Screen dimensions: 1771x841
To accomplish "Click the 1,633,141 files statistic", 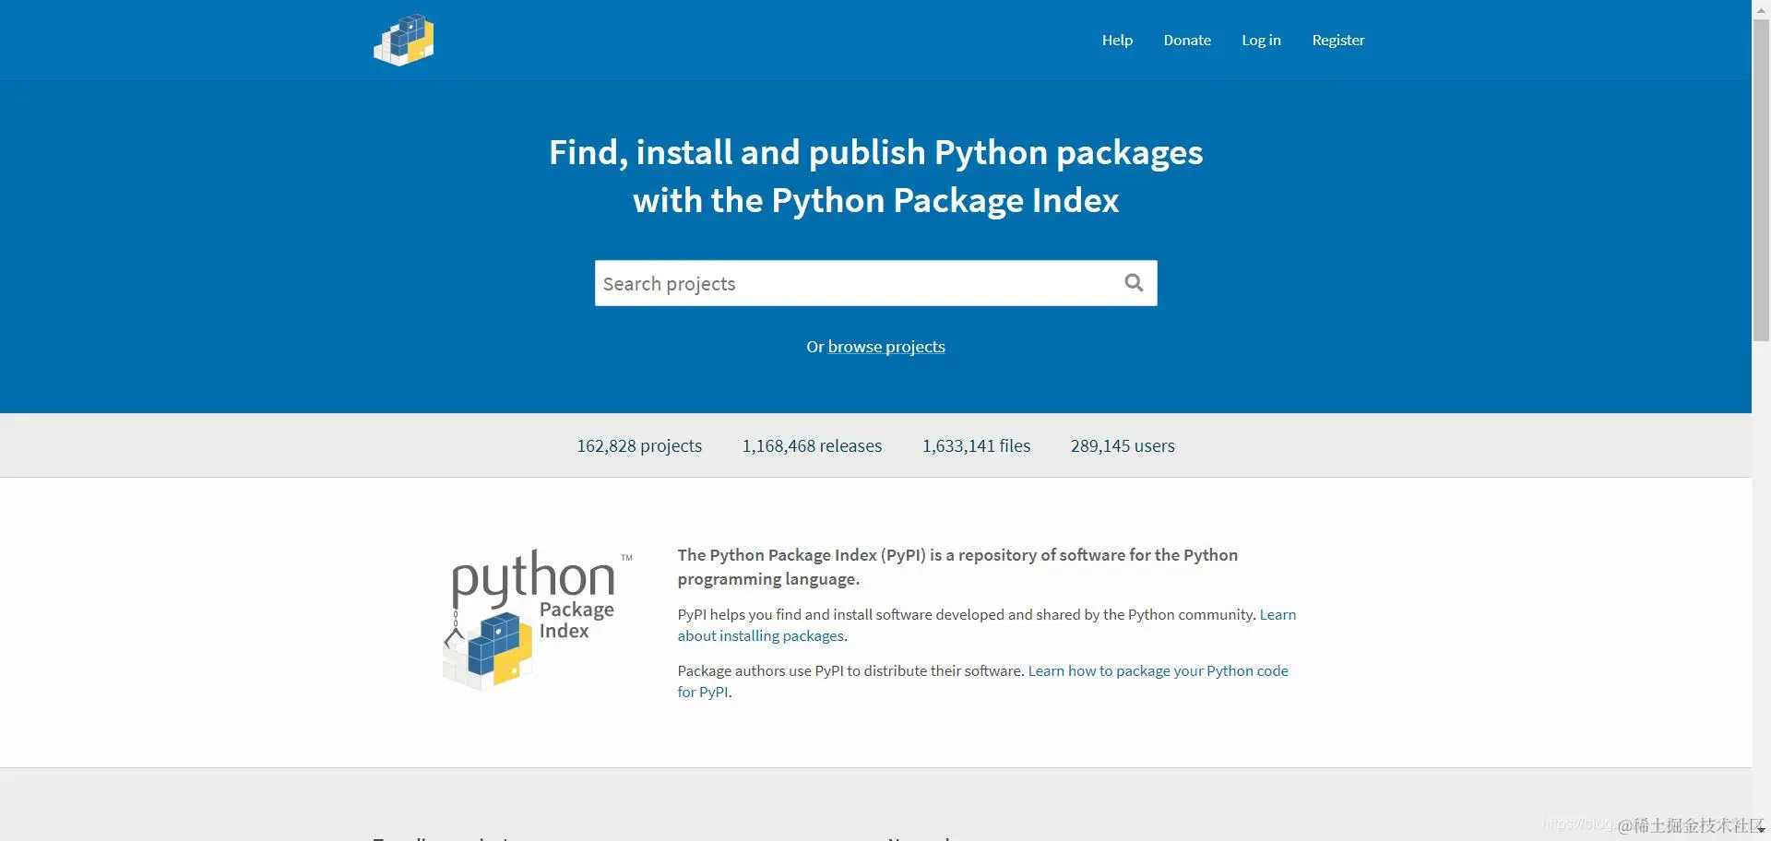I will coord(976,445).
